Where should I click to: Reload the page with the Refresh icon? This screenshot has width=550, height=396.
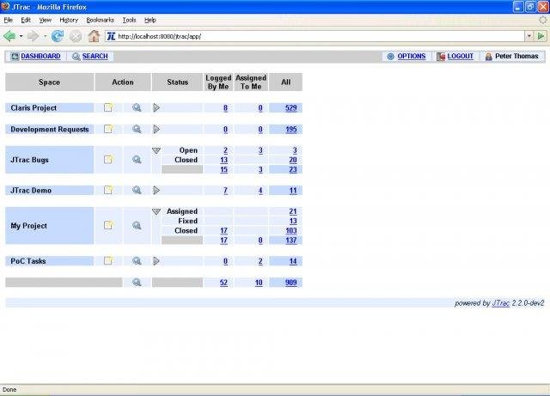coord(58,36)
